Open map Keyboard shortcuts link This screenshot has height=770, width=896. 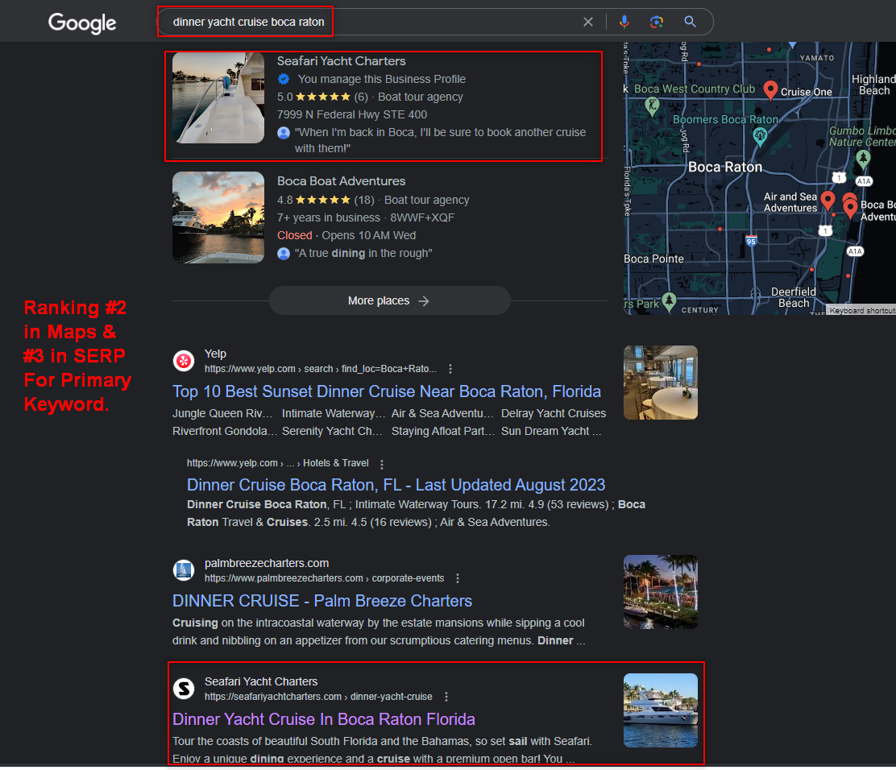click(861, 311)
